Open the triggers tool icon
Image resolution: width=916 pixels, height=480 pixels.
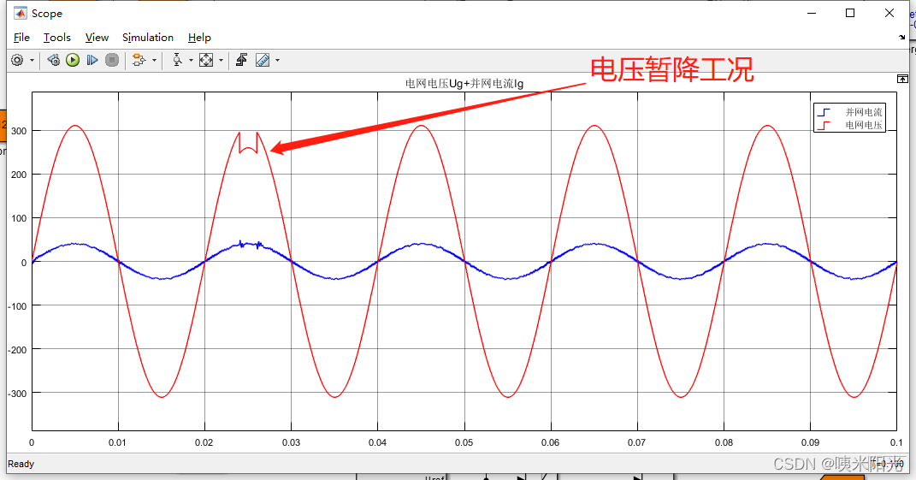click(242, 60)
